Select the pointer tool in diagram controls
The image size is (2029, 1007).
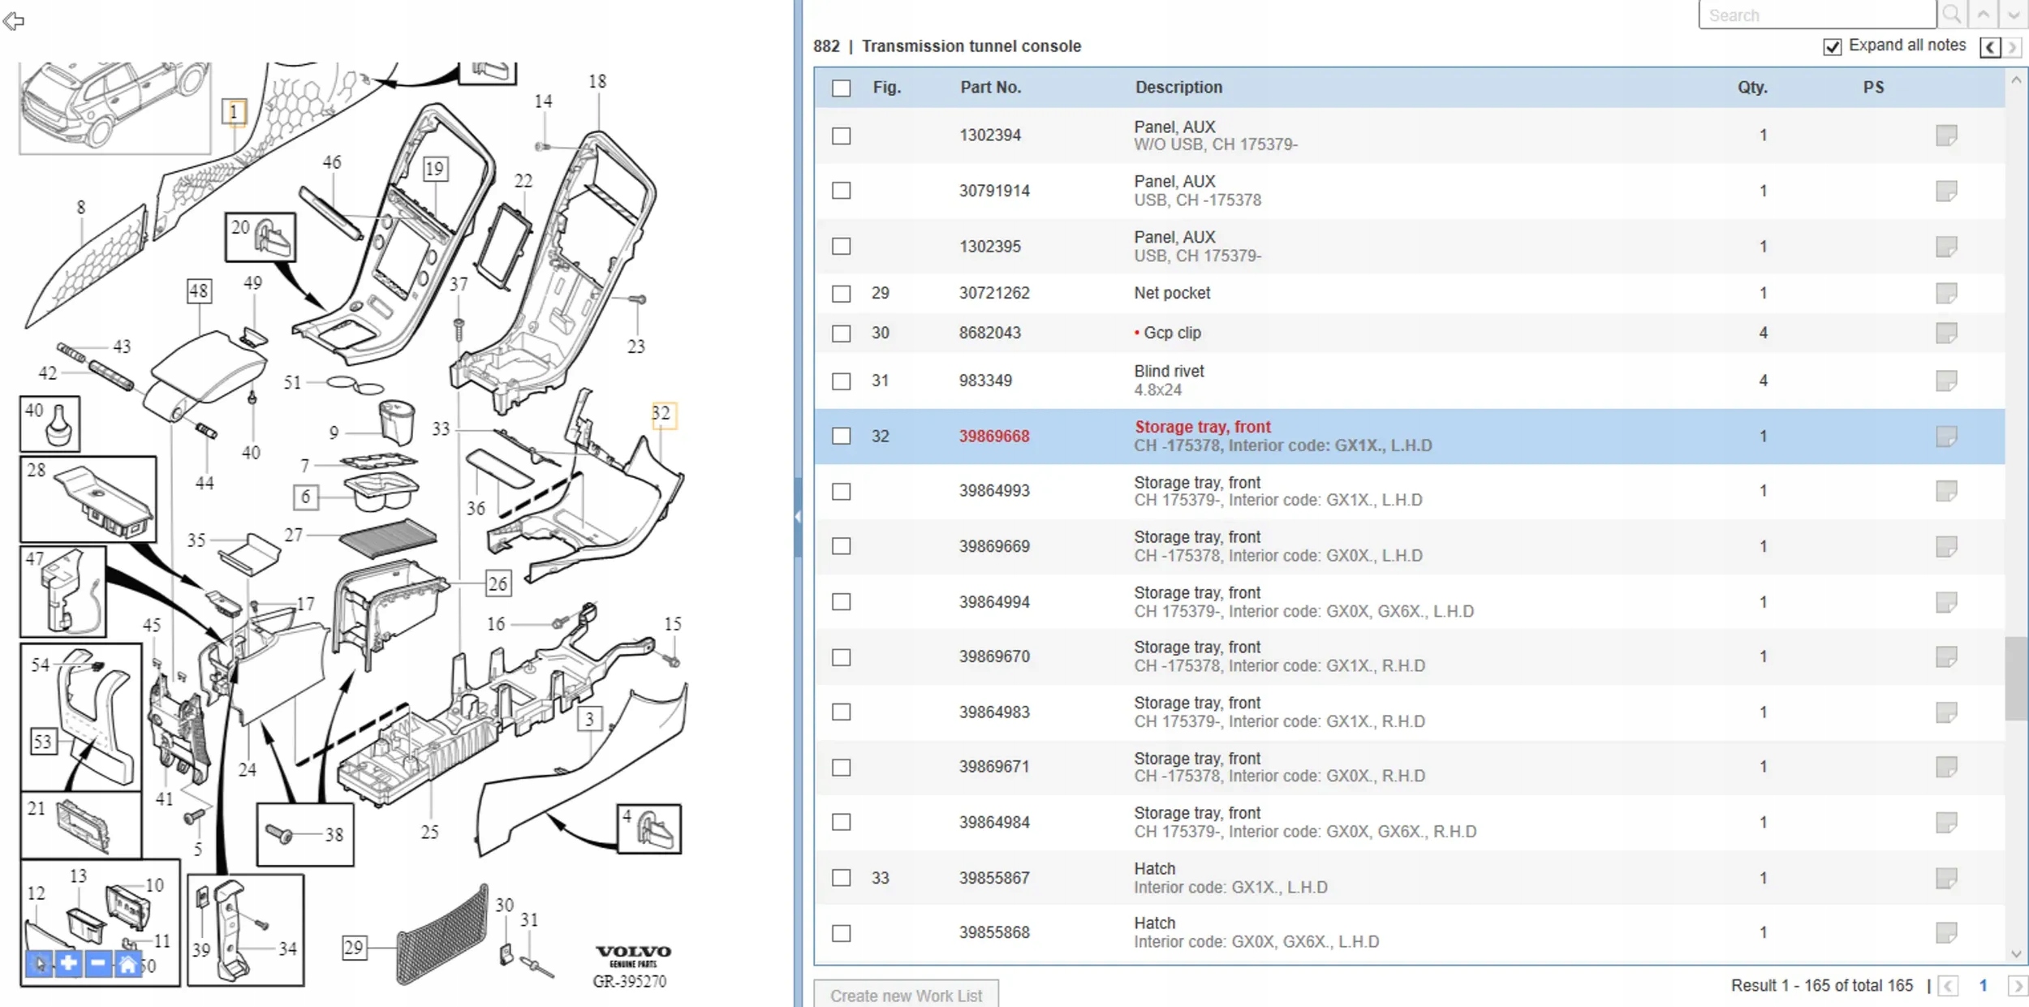(x=39, y=964)
